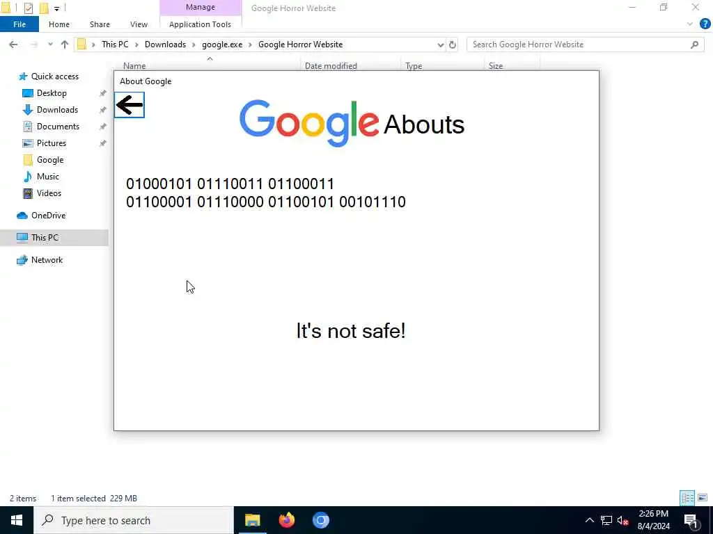
Task: Open Pictures in navigation pane
Action: (51, 143)
